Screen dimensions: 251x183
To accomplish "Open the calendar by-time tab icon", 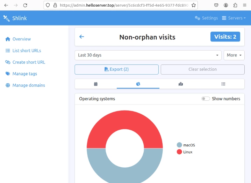I will pyautogui.click(x=96, y=84).
